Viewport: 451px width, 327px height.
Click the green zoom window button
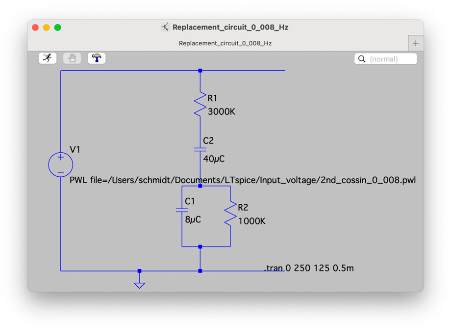(x=57, y=27)
